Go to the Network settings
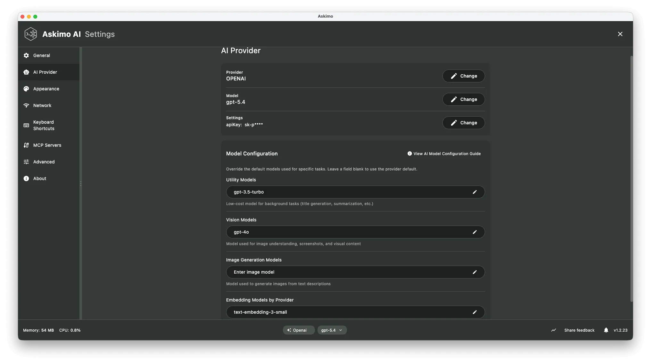This screenshot has width=651, height=364. (49, 105)
